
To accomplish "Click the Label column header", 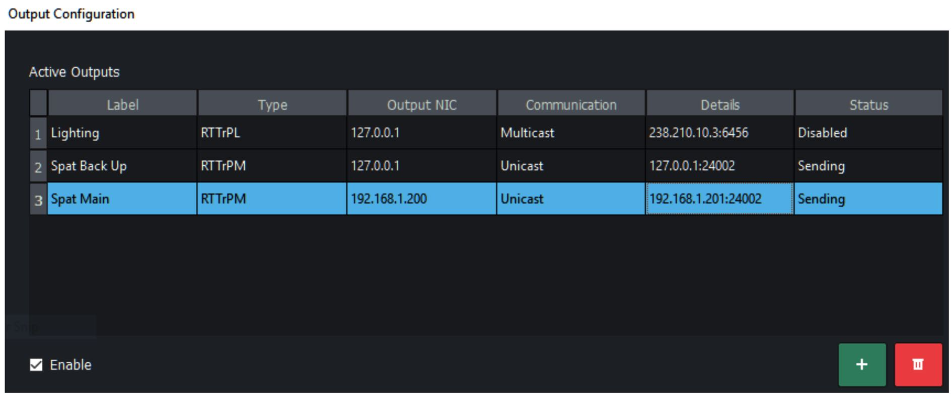I will [x=122, y=105].
